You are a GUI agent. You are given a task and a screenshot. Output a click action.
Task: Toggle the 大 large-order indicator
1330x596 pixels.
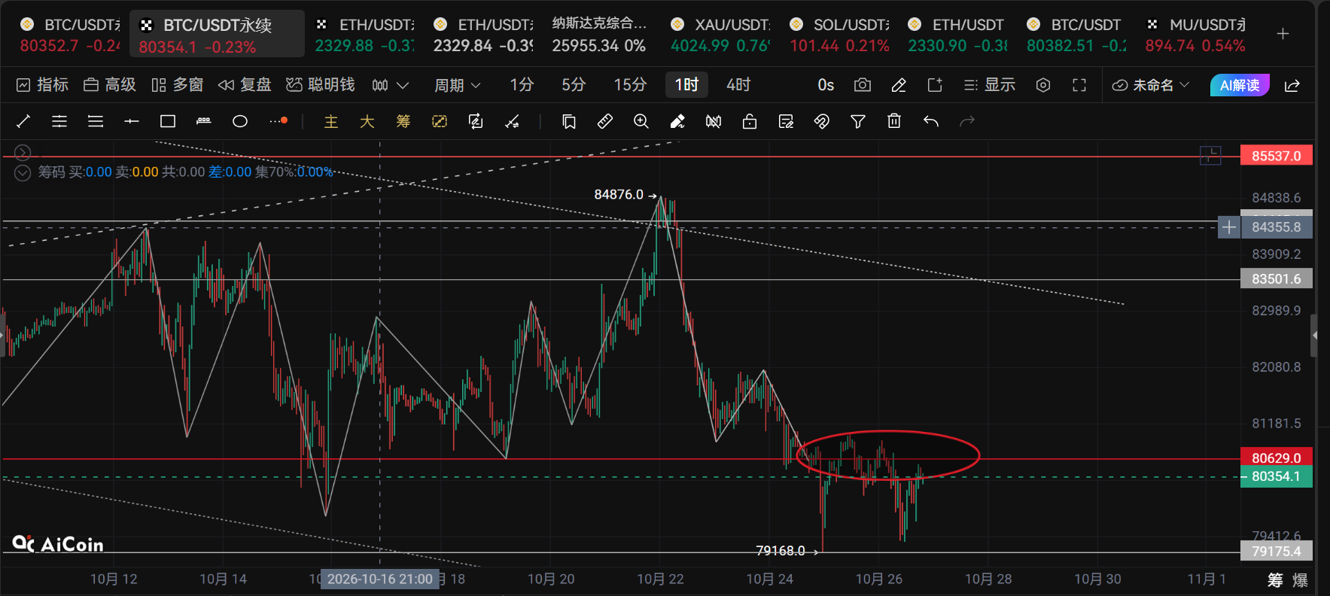tap(367, 121)
